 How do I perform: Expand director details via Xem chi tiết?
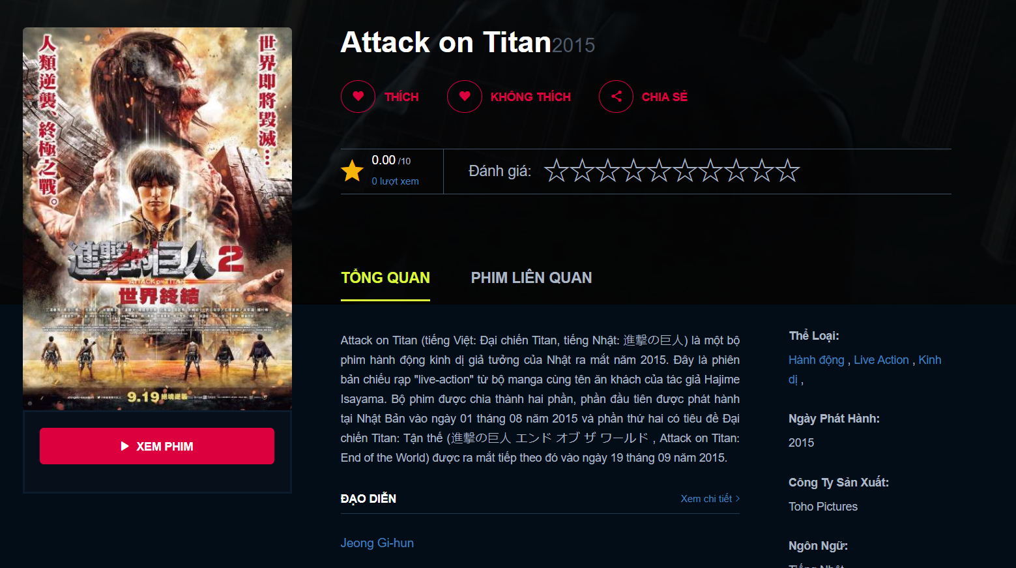pyautogui.click(x=710, y=499)
